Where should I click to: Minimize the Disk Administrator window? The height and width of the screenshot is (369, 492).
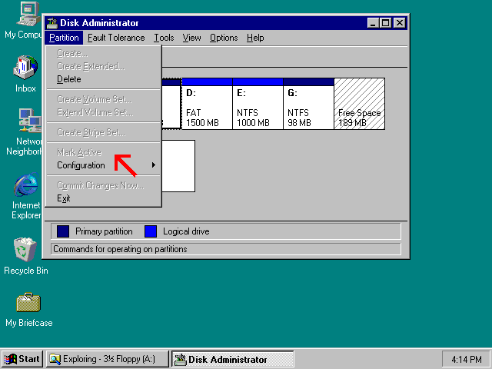click(x=372, y=23)
